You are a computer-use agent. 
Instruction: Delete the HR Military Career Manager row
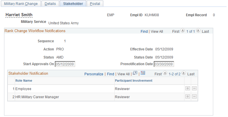[194, 97]
